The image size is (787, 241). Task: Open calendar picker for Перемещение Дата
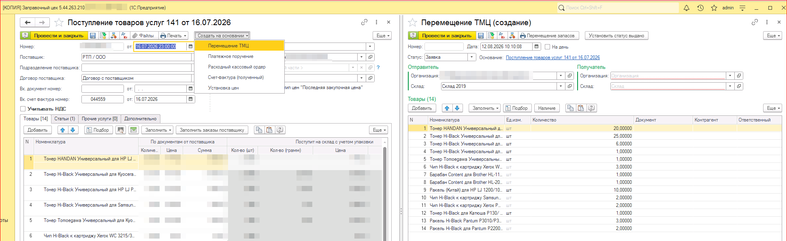point(537,47)
